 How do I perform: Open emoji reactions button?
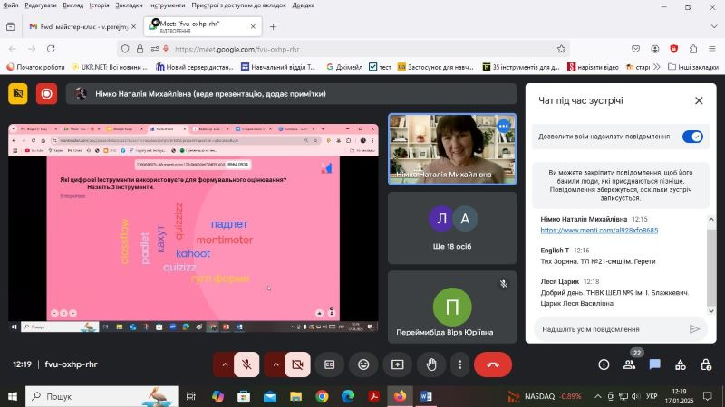[363, 364]
